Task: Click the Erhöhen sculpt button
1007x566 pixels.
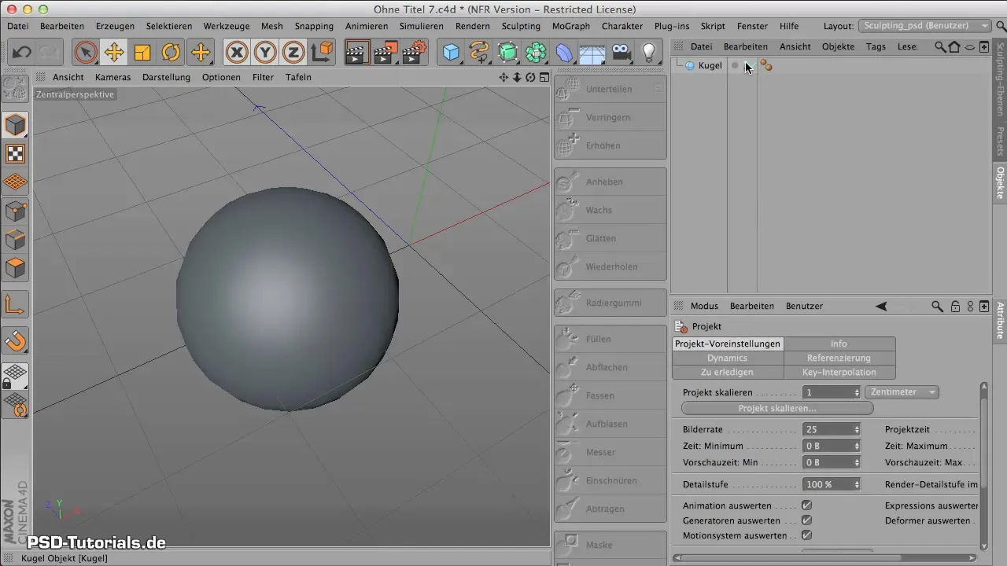Action: [x=610, y=145]
